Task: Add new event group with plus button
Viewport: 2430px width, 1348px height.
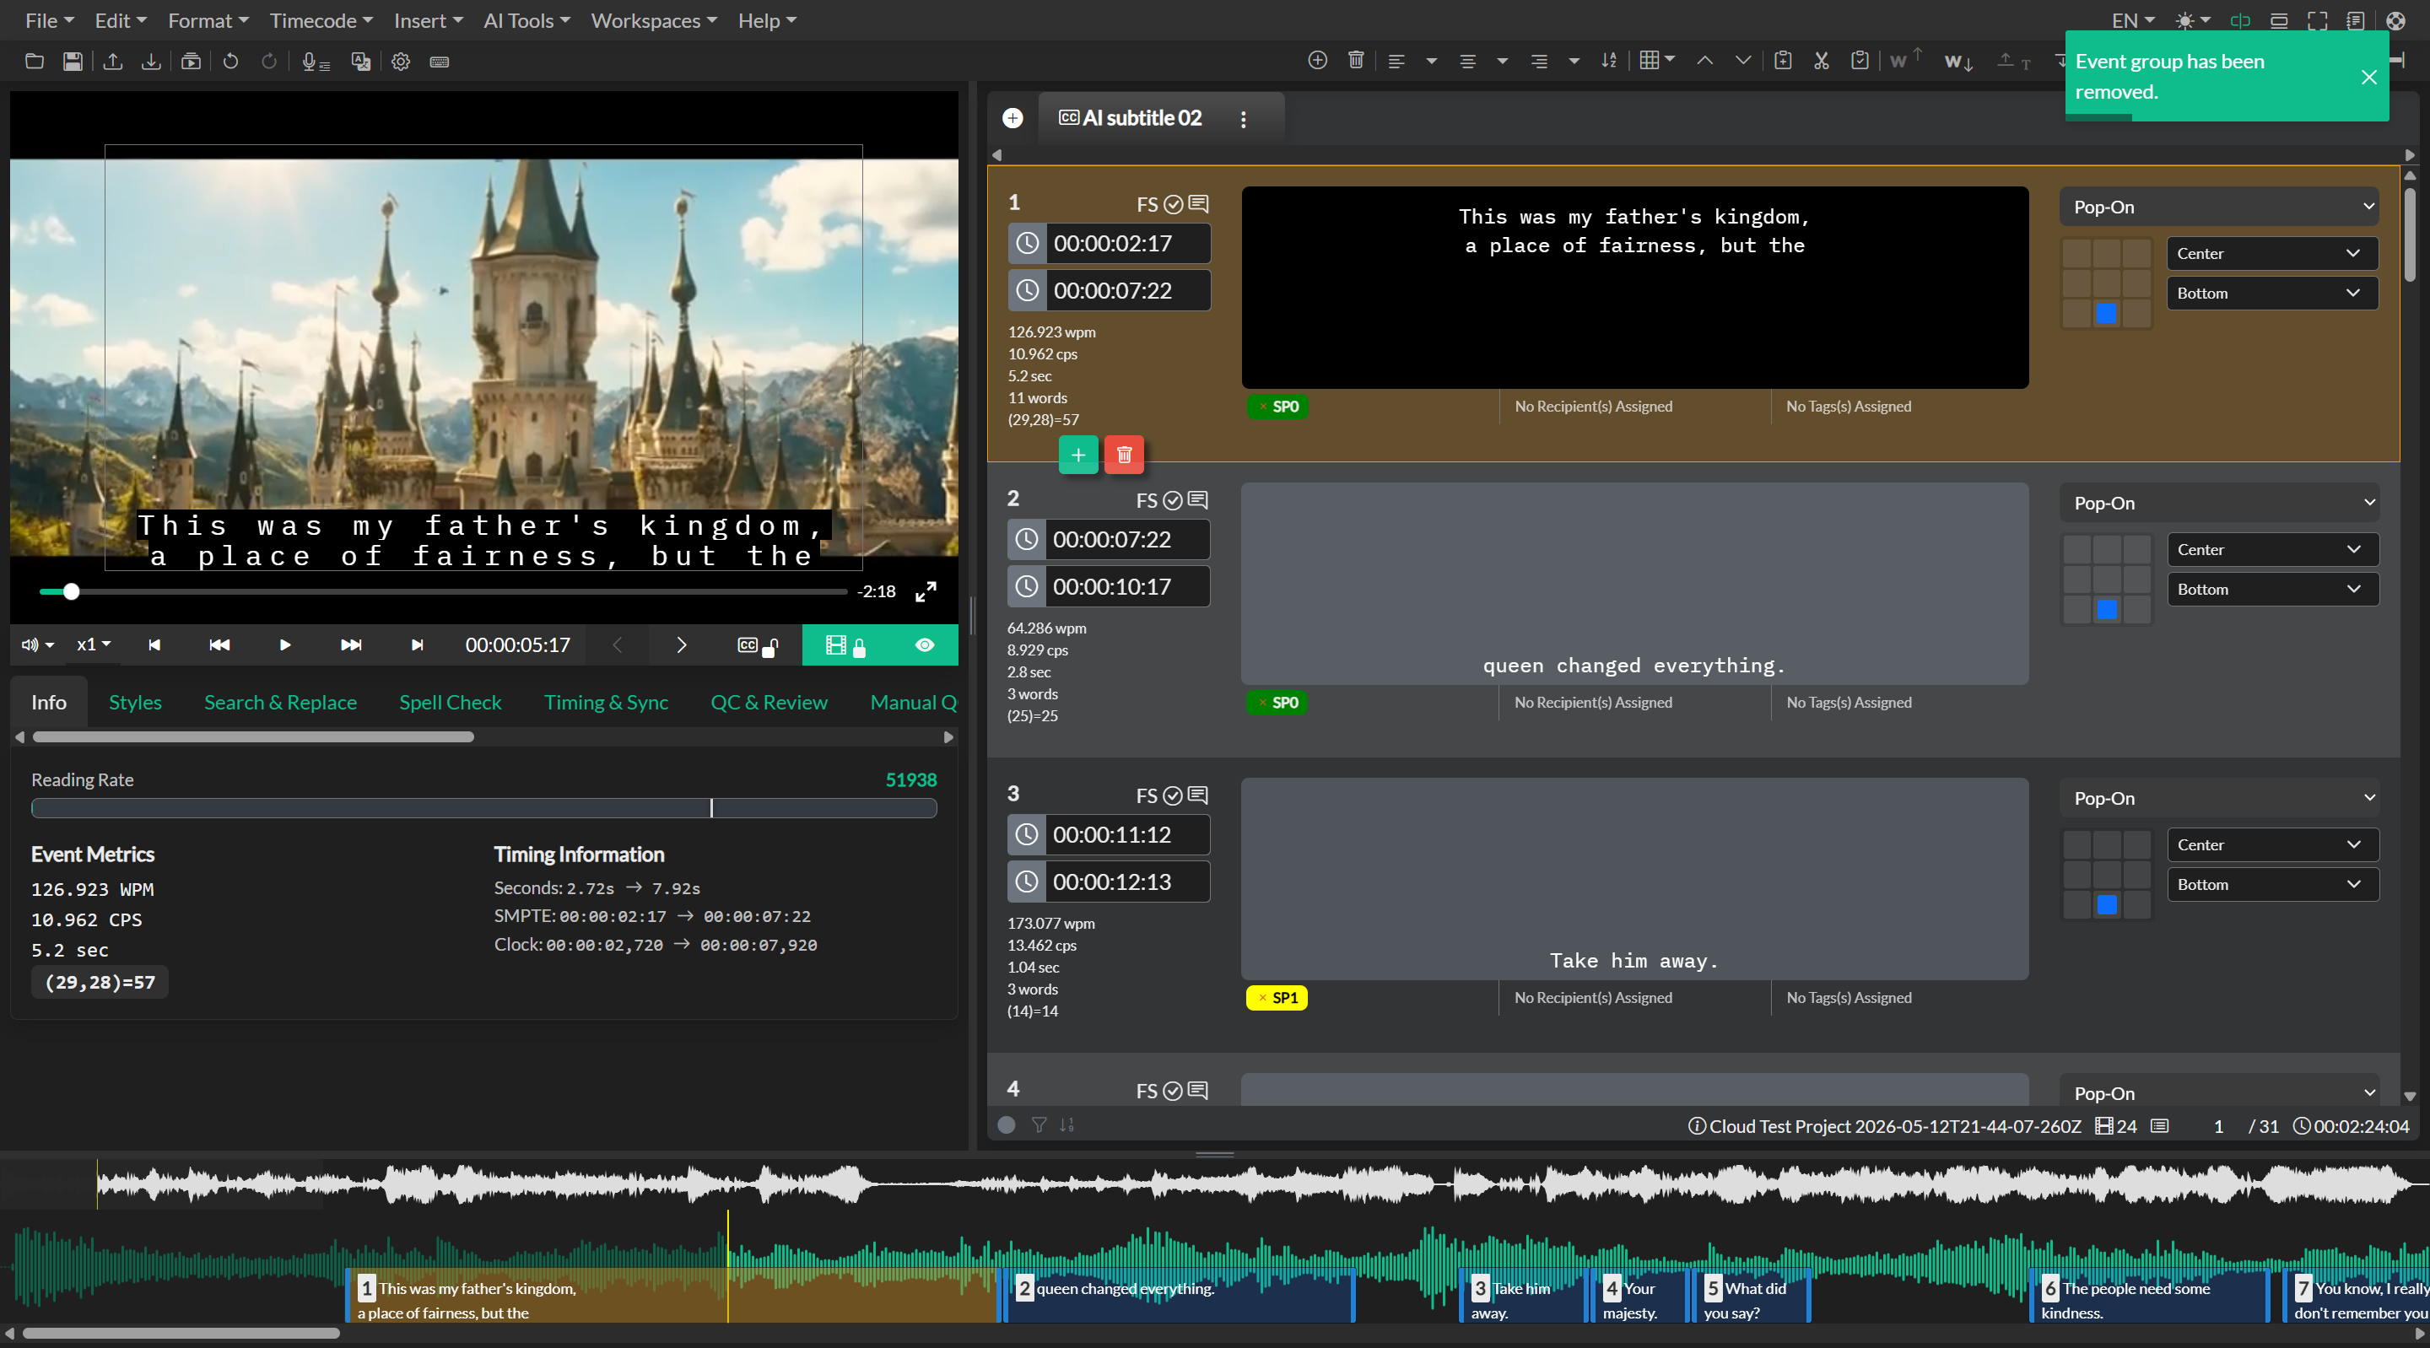Action: pos(1012,118)
